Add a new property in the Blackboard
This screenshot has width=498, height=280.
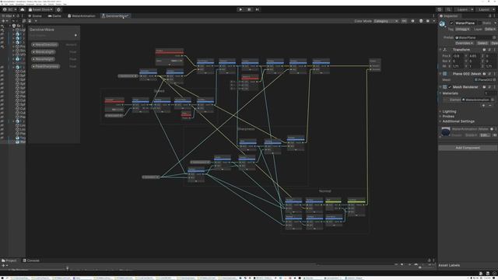pos(75,35)
